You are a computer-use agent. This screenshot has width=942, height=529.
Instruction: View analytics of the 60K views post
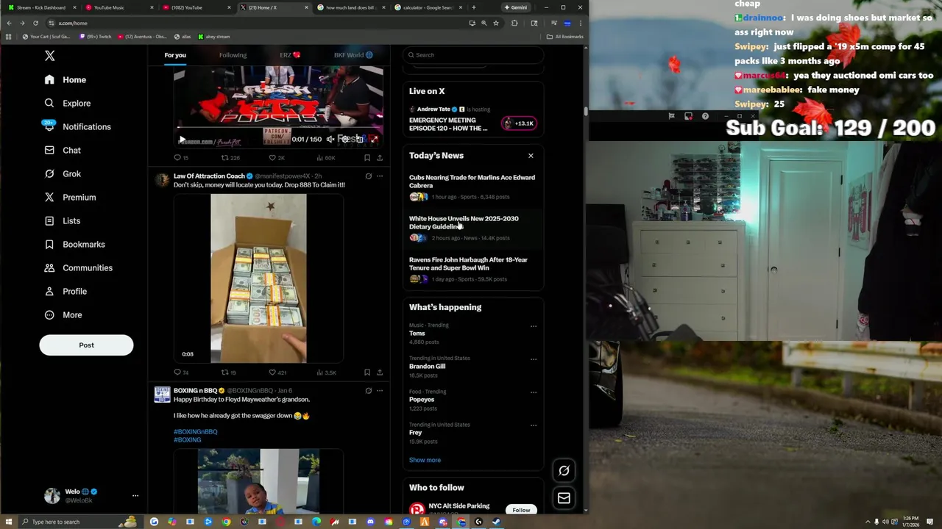point(326,158)
